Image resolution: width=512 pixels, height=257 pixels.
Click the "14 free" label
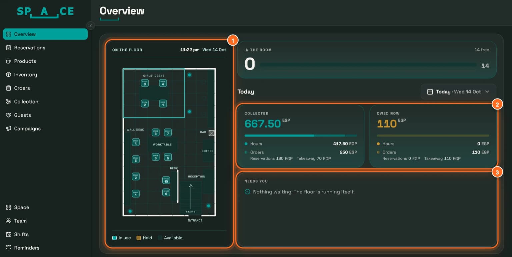(x=482, y=50)
